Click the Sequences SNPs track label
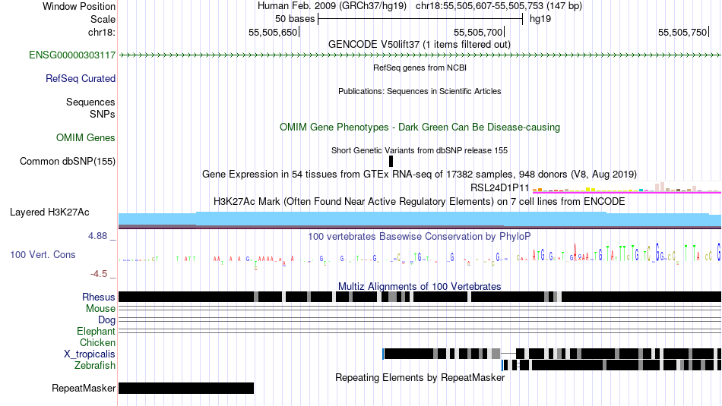 90,108
